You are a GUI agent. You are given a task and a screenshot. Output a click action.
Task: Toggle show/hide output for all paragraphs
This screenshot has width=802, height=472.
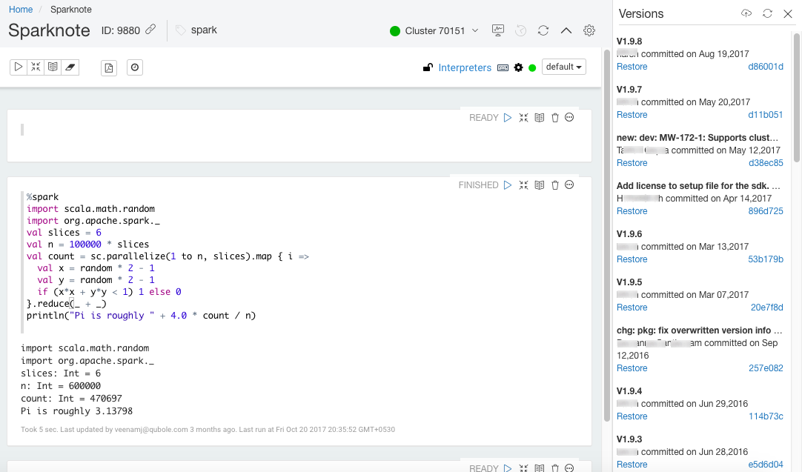[53, 67]
